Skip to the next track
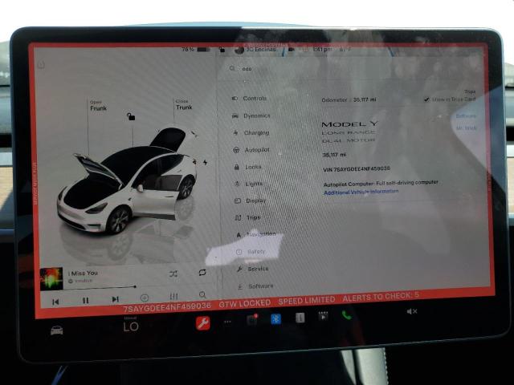Image resolution: width=514 pixels, height=385 pixels. click(x=115, y=299)
